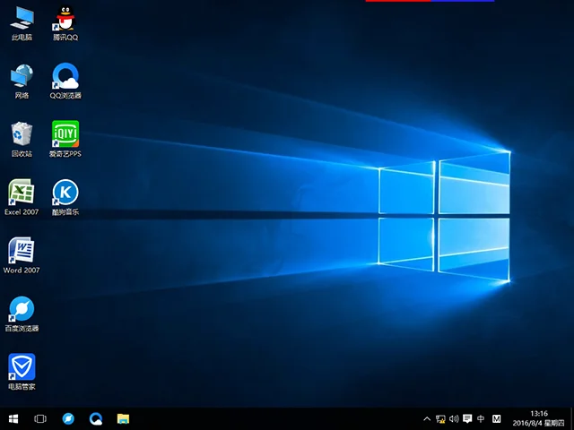Open Task View on the taskbar

(40, 418)
